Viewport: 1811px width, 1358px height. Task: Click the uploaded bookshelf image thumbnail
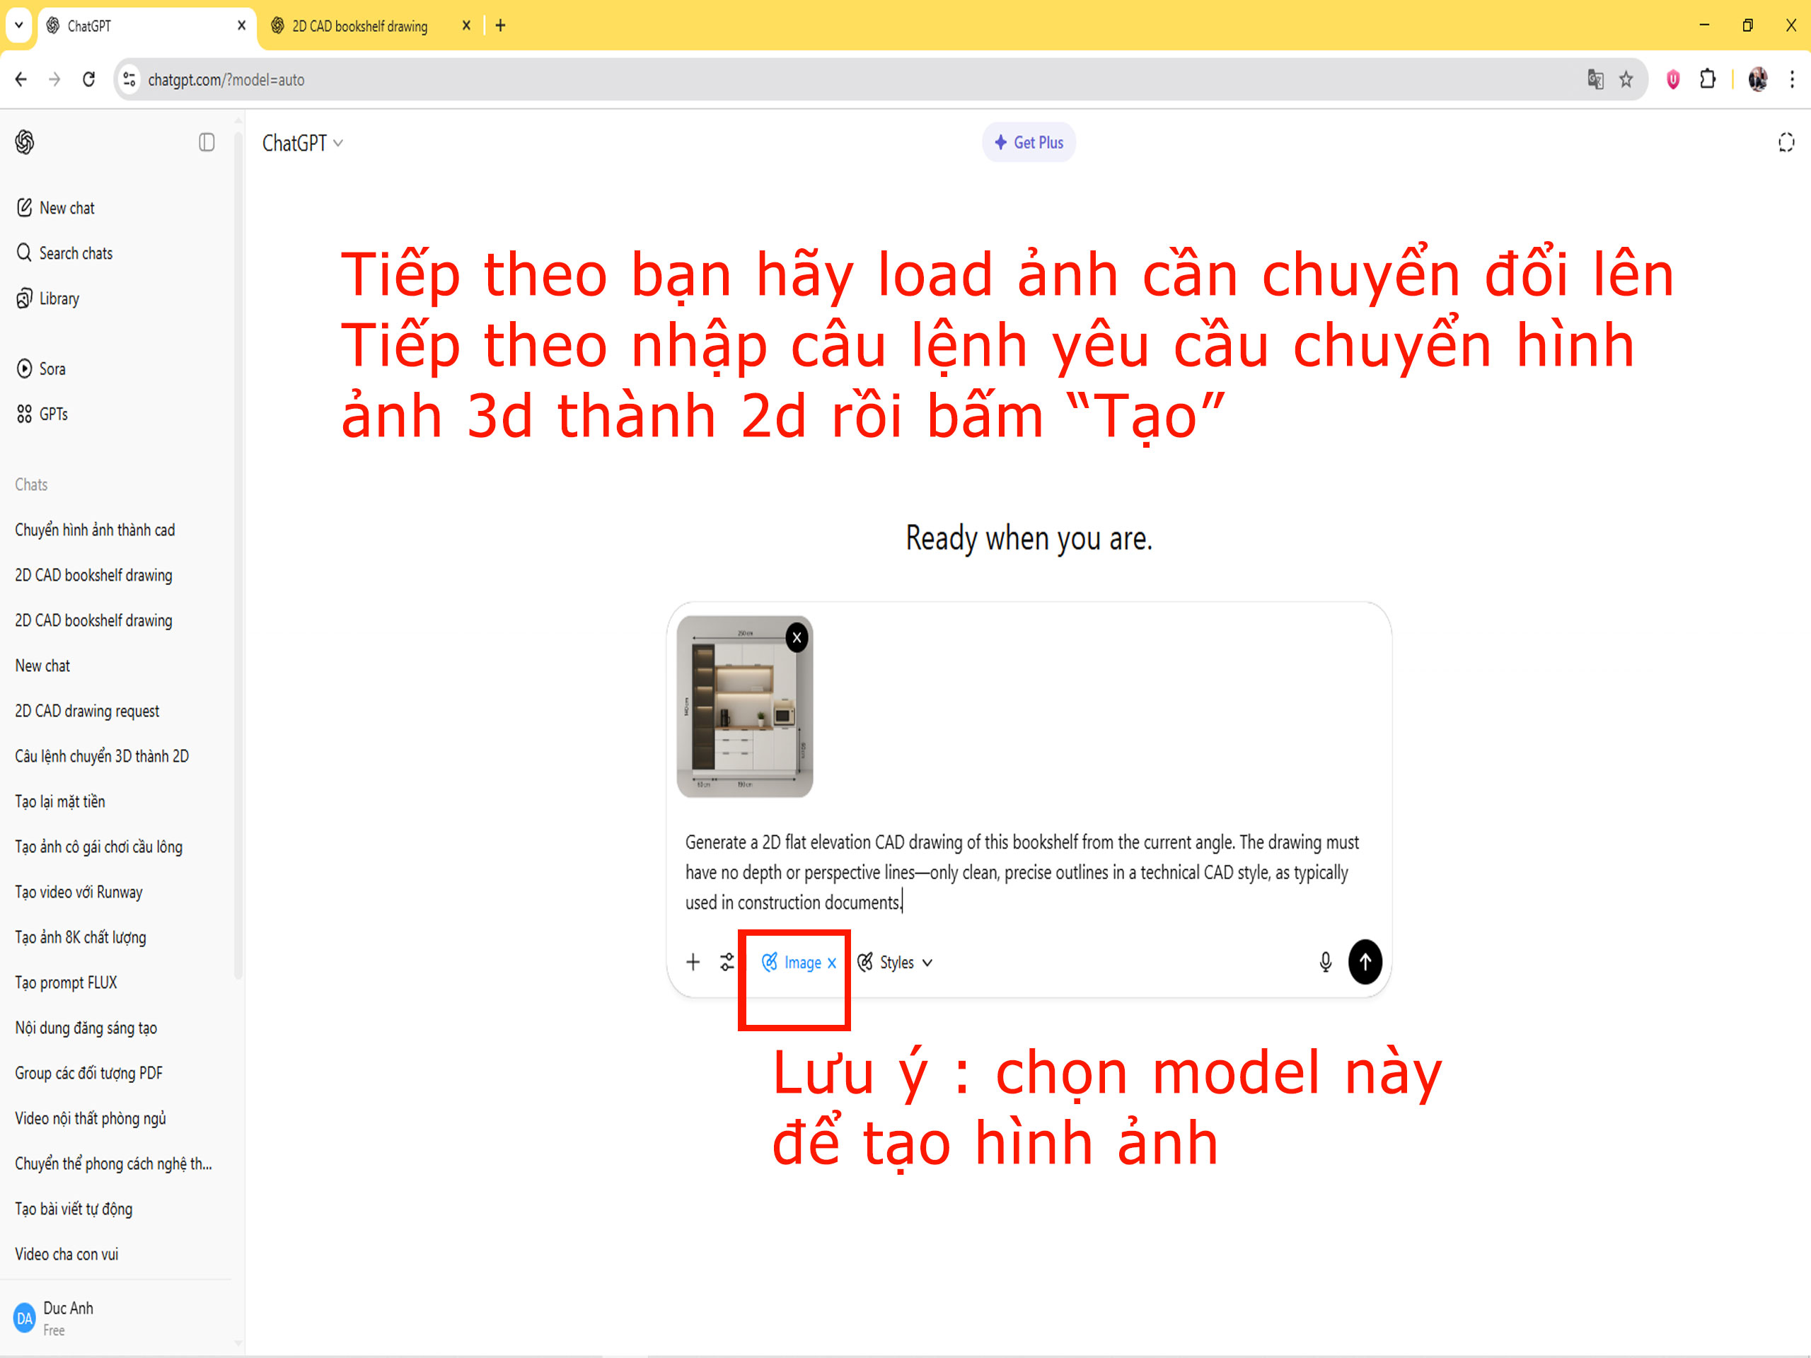(741, 712)
